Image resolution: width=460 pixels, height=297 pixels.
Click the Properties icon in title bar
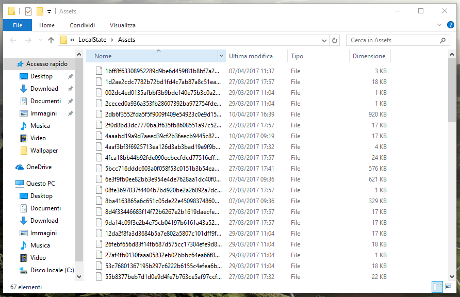point(28,11)
